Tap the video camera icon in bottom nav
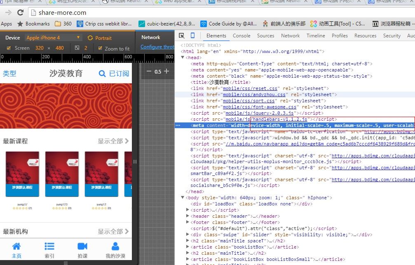 coord(82,246)
